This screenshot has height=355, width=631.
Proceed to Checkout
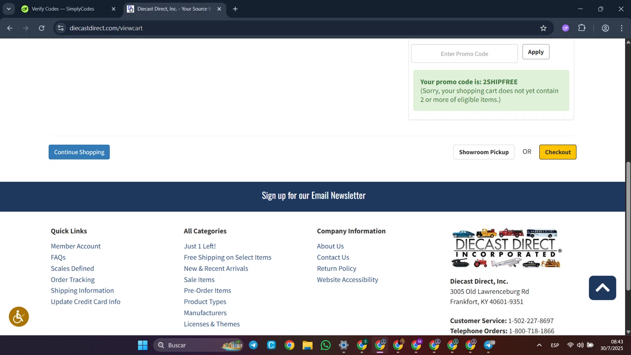tap(558, 152)
